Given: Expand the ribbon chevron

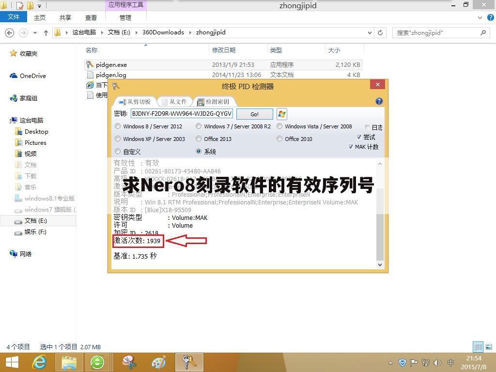Looking at the screenshot, I should [480, 18].
